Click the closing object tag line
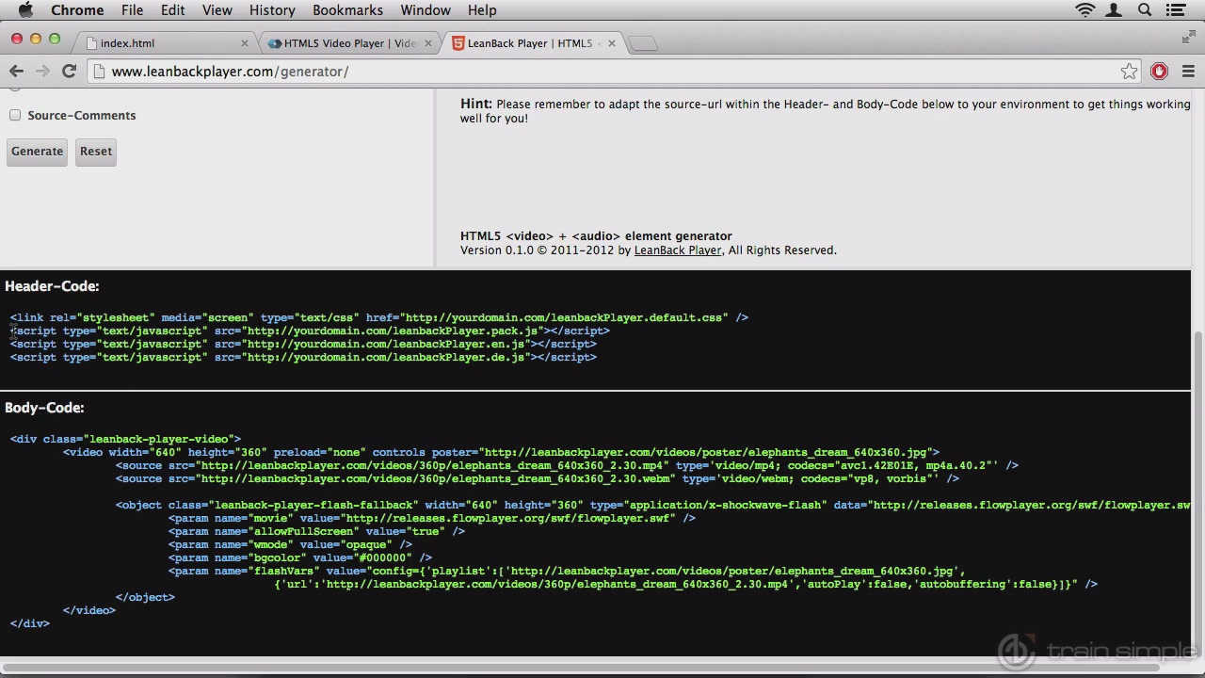The height and width of the screenshot is (678, 1205). click(145, 597)
